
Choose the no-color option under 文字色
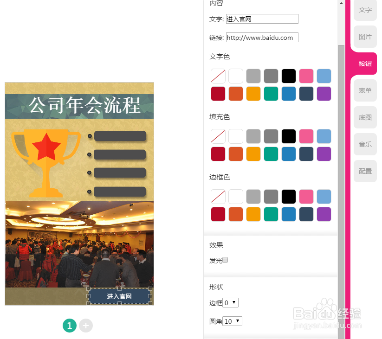point(218,76)
